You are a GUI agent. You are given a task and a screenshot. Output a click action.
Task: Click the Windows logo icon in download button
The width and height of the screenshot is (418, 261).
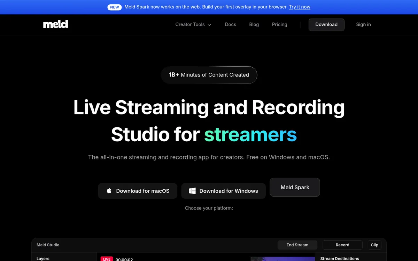tap(192, 191)
